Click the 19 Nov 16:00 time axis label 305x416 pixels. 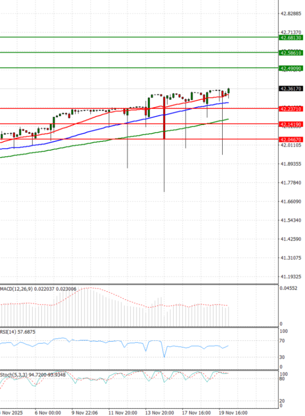233,412
